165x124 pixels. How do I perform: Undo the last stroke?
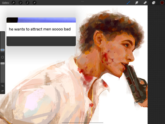click(2, 86)
